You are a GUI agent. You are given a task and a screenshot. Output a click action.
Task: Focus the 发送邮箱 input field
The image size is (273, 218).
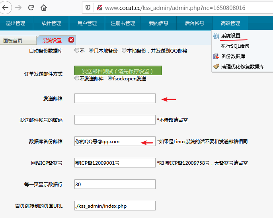pos(115,98)
